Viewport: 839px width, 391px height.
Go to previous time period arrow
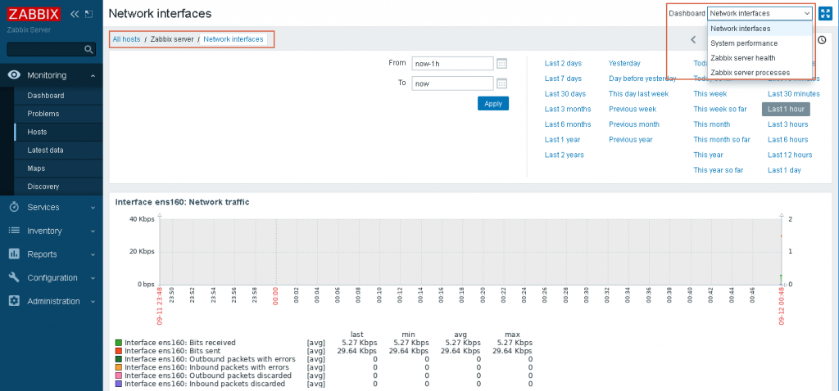693,39
